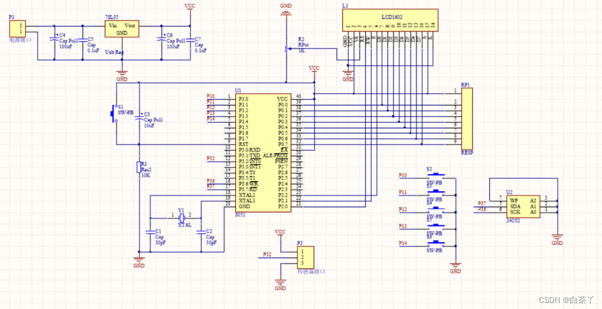Image resolution: width=602 pixels, height=309 pixels.
Task: Click the R2 RPot potentiometer symbol
Action: point(285,50)
